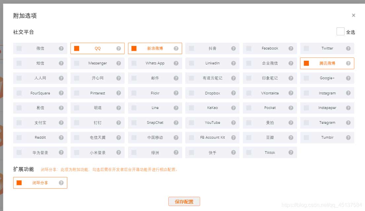Viewport: 365px width, 211px height.
Task: Select the KaKao platform label
Action: pos(212,108)
